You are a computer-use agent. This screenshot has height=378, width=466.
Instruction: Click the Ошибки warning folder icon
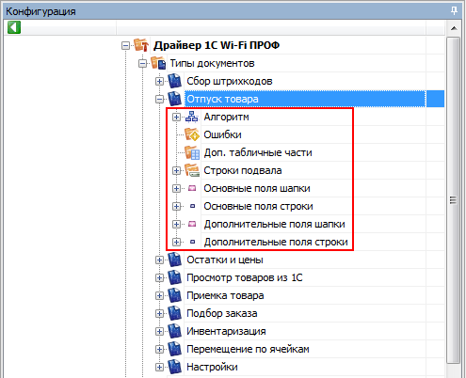192,134
